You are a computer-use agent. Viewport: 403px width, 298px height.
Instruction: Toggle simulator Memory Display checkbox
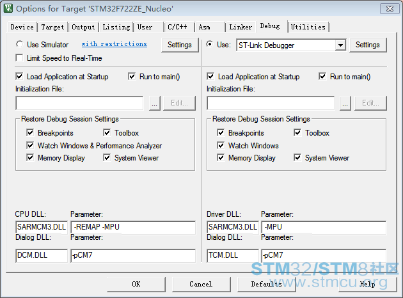click(30, 157)
